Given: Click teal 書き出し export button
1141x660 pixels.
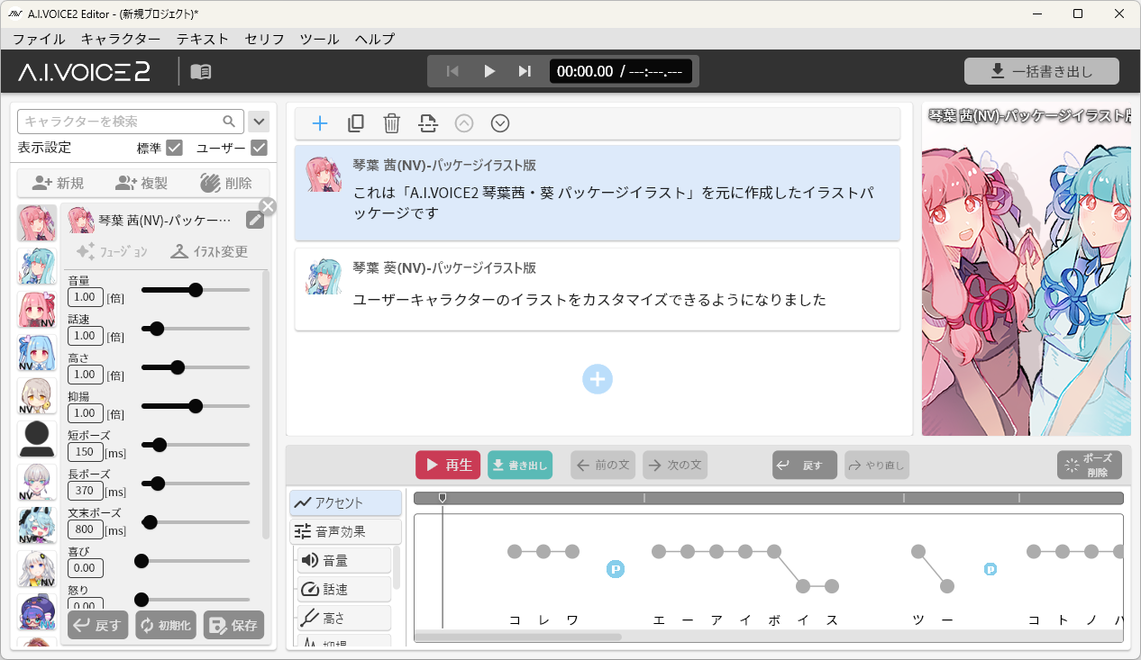Looking at the screenshot, I should pos(520,465).
